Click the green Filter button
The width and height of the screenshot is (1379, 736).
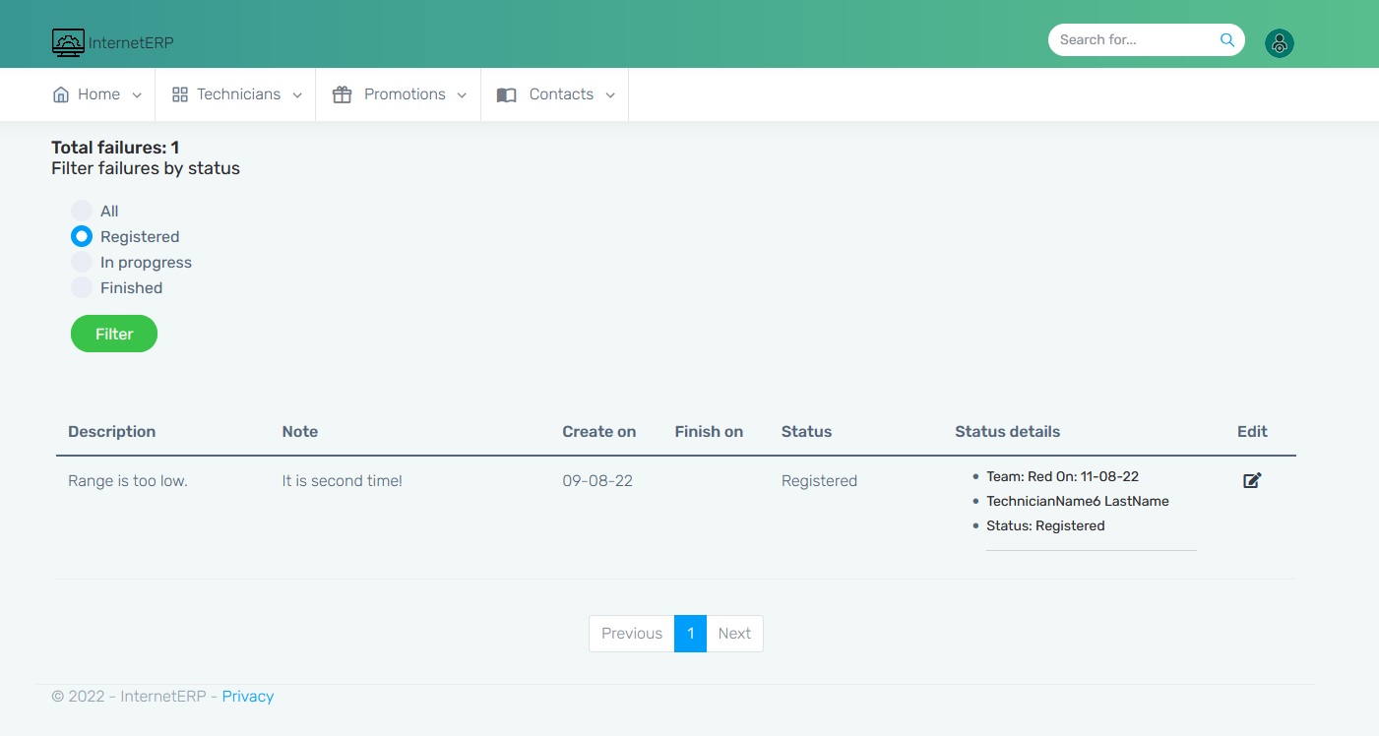tap(114, 334)
